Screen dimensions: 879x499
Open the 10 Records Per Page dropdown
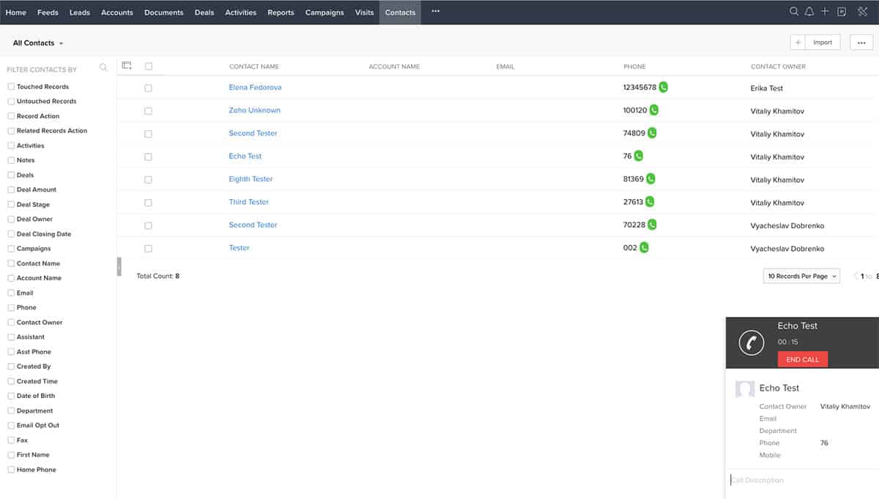tap(801, 277)
